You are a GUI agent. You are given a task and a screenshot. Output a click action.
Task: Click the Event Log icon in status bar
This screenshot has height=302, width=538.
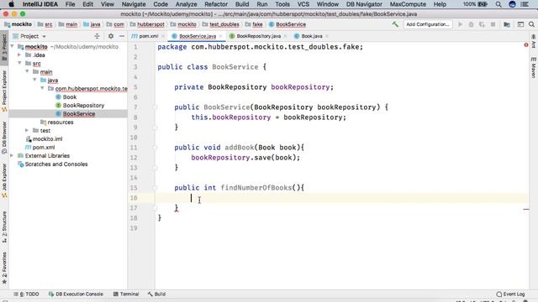[x=499, y=294]
